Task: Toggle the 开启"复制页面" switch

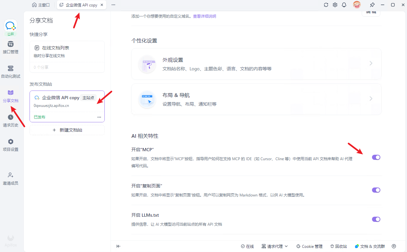Action: (x=376, y=190)
